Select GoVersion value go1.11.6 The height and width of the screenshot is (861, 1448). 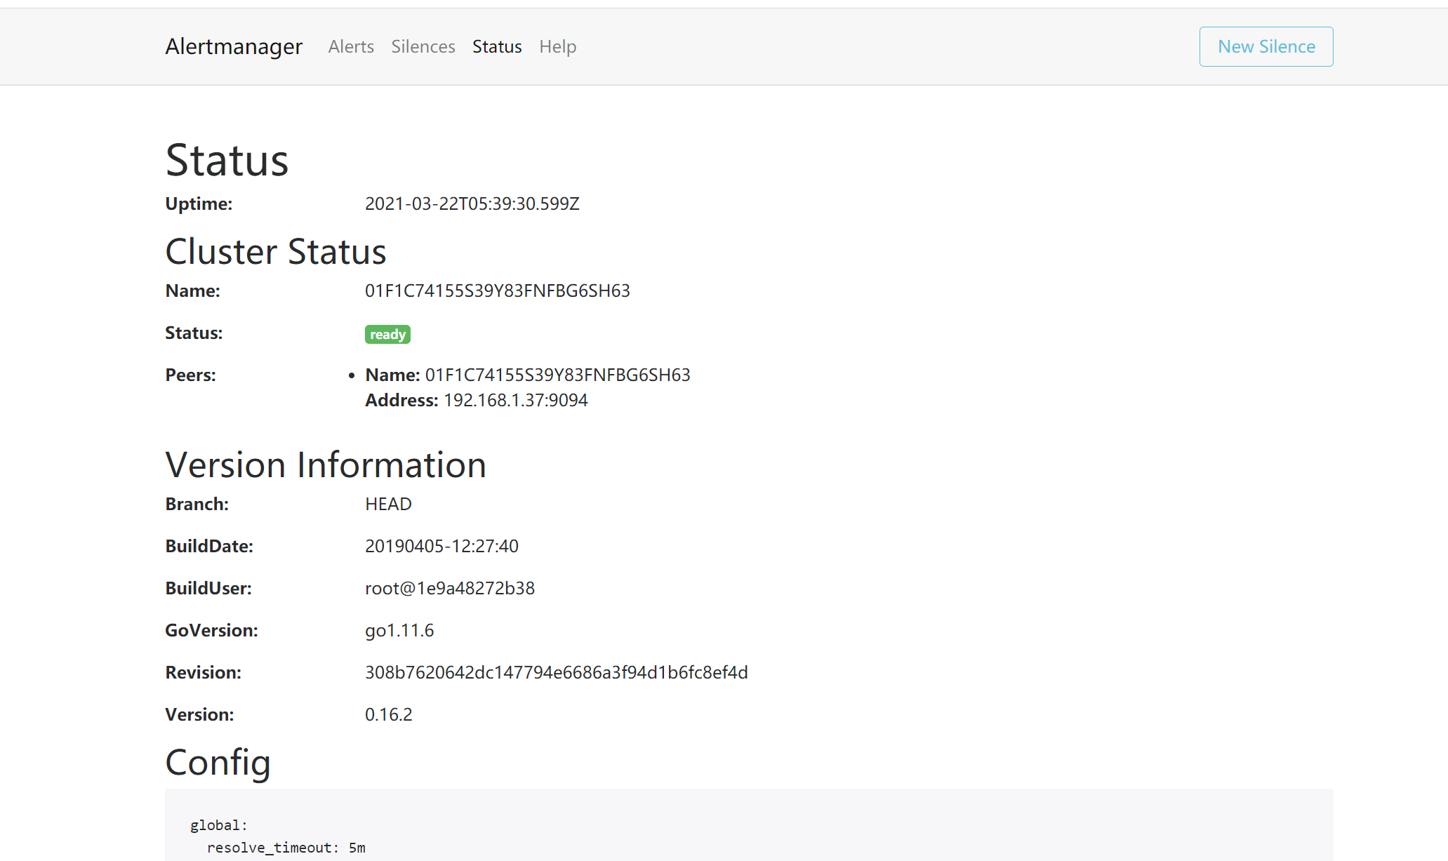[x=399, y=630]
